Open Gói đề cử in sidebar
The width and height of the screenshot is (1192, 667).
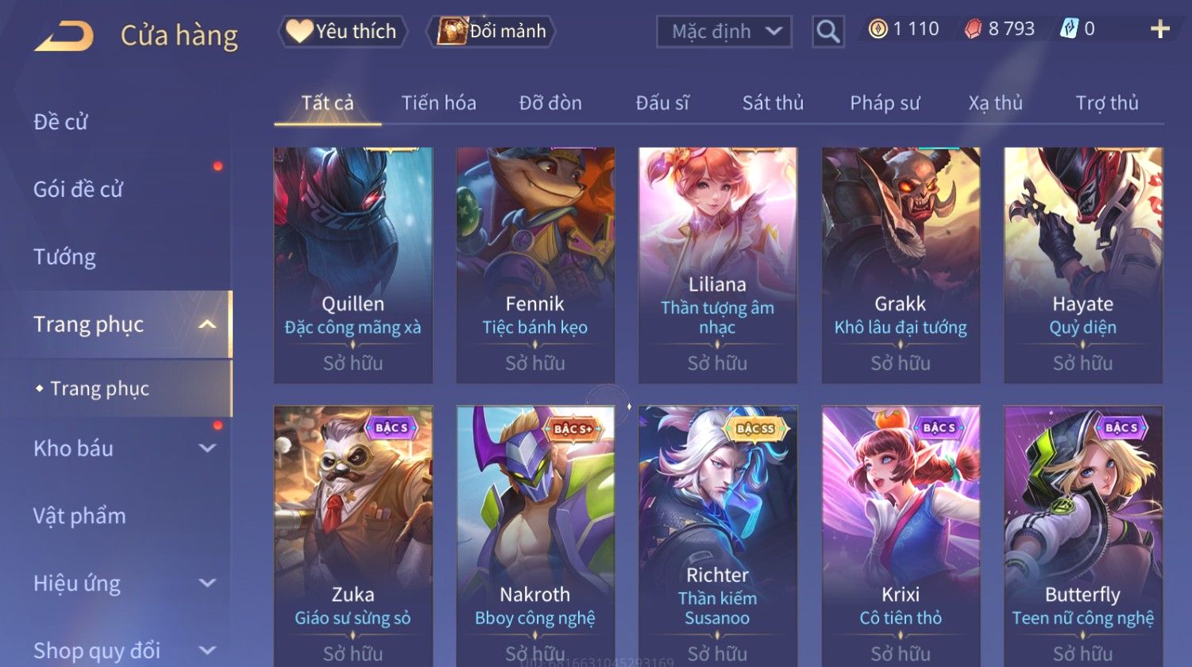tap(78, 189)
